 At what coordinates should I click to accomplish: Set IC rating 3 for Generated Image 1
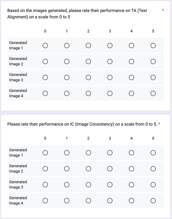pos(110,153)
